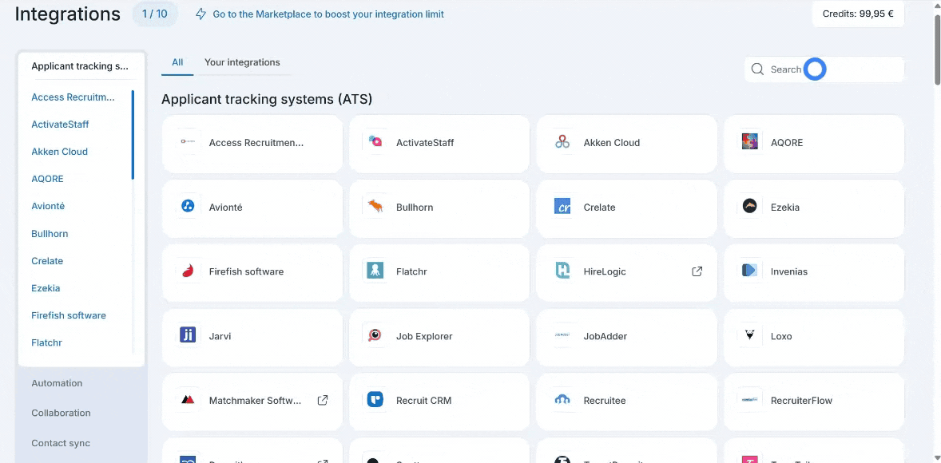Jump to Ezekia in sidebar
The width and height of the screenshot is (941, 463).
tap(46, 288)
